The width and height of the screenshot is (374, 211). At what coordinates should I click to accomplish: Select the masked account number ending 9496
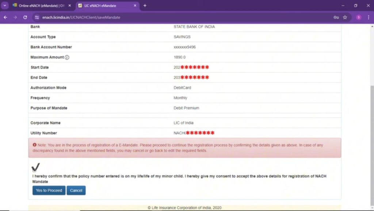pos(184,47)
